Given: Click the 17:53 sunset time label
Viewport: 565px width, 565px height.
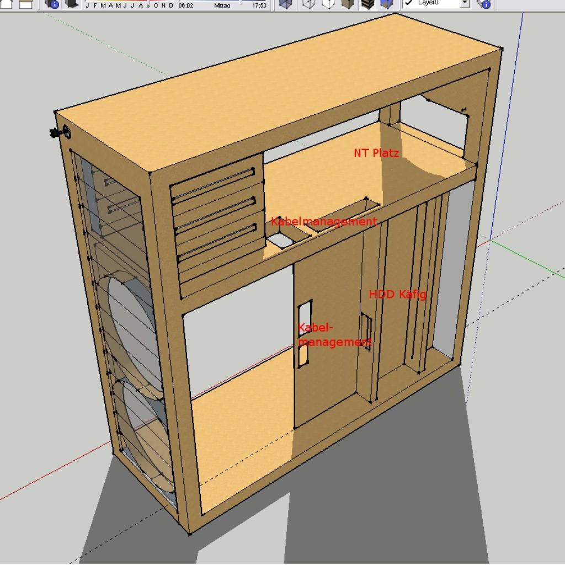Looking at the screenshot, I should click(259, 6).
